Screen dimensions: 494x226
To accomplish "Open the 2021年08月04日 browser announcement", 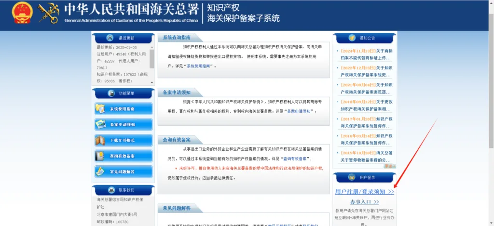I will (x=366, y=89).
